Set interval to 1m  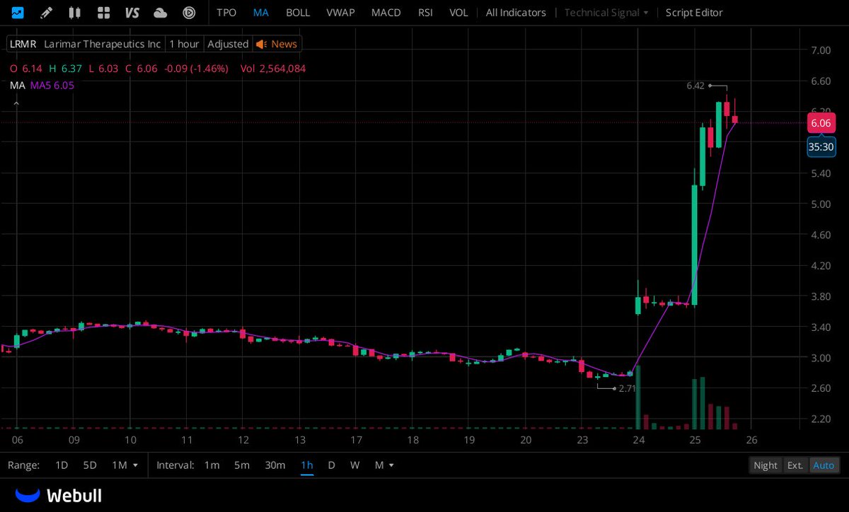(212, 465)
